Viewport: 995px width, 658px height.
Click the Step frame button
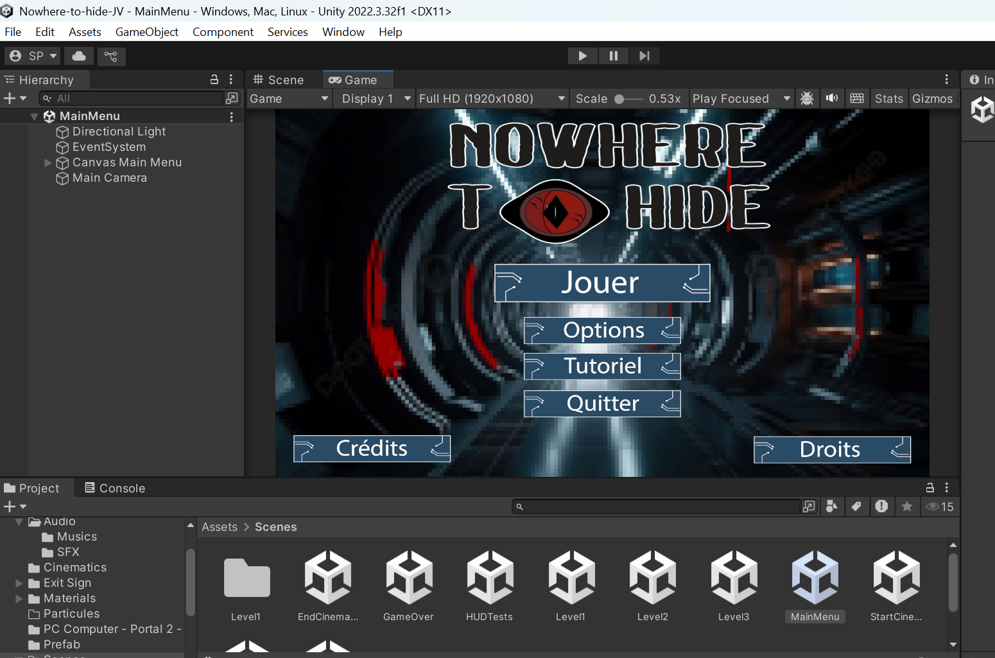click(644, 56)
